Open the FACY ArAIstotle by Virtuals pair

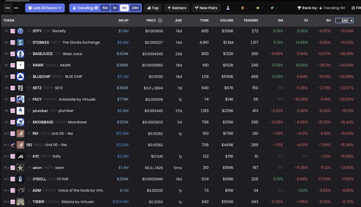pyautogui.click(x=64, y=99)
